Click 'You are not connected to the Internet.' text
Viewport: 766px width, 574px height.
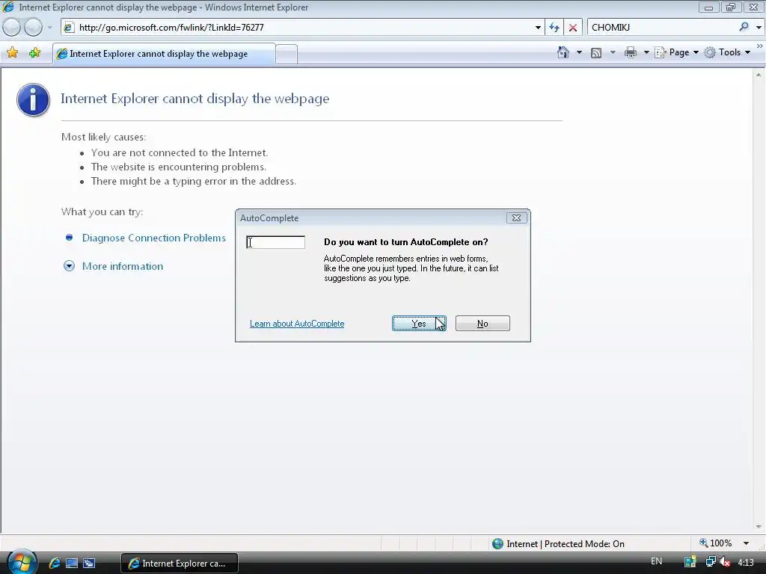(180, 152)
